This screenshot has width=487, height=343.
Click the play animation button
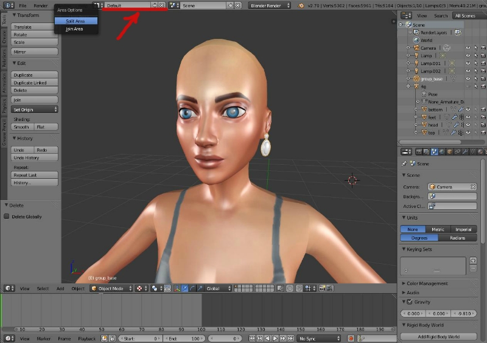[275, 338]
